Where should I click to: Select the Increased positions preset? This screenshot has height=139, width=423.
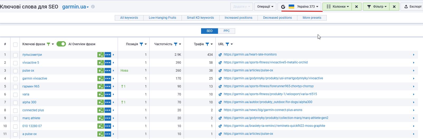pyautogui.click(x=239, y=18)
